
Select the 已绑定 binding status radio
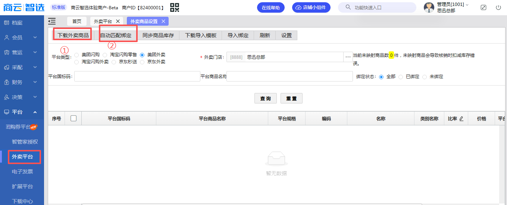[x=401, y=77]
